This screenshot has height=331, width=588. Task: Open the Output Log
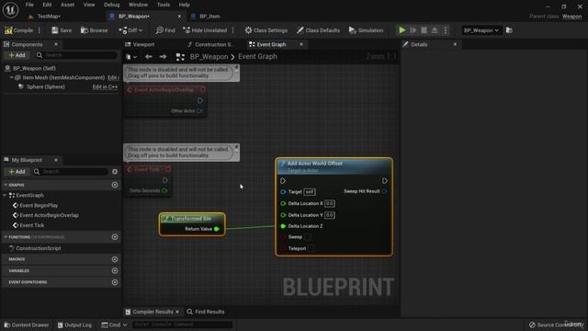74,325
